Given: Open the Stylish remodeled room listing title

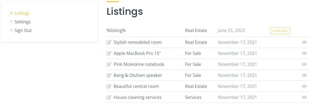Looking at the screenshot, I should click(138, 42).
